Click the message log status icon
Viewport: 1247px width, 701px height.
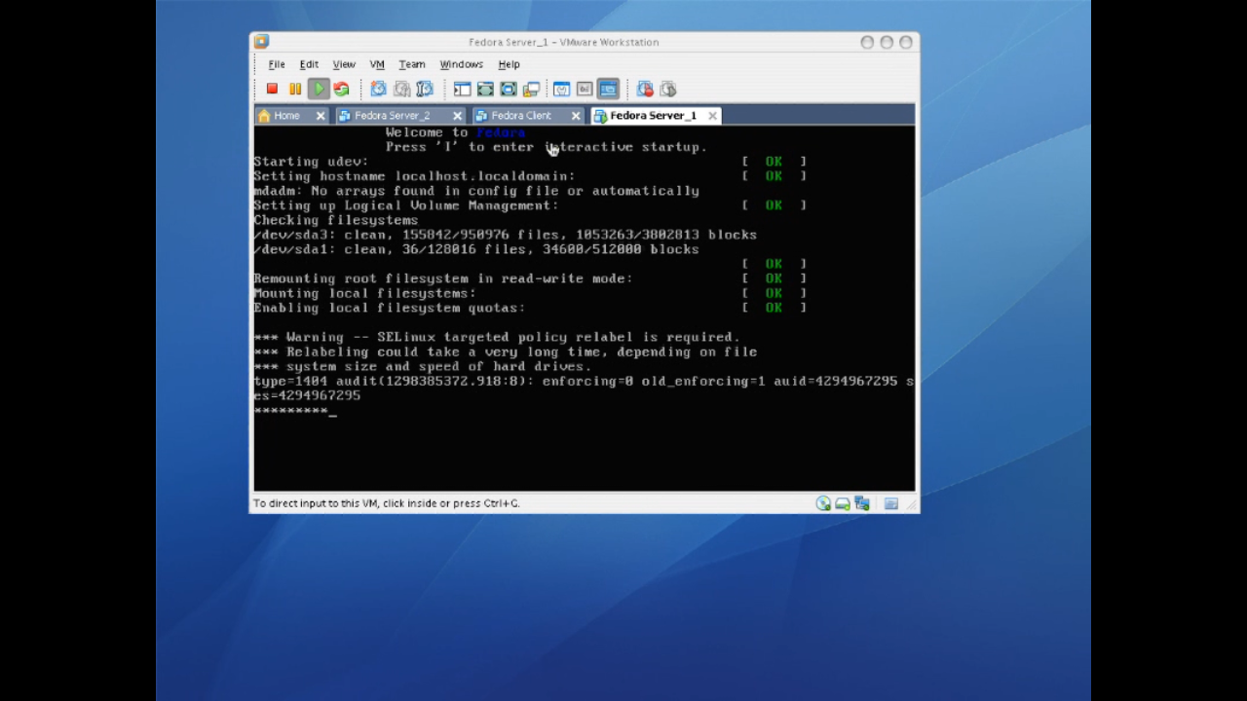coord(890,503)
